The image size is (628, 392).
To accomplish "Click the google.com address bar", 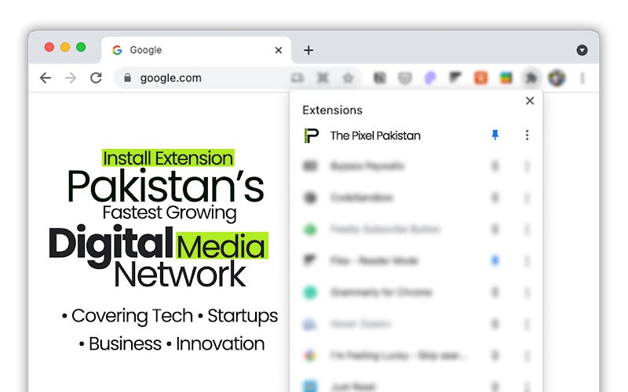I will pyautogui.click(x=204, y=78).
